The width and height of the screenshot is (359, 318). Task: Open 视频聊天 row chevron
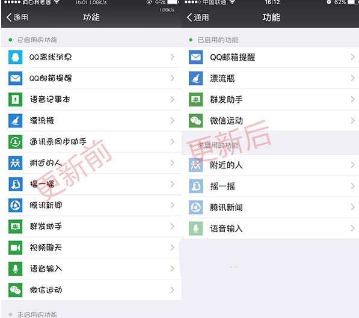tap(173, 248)
